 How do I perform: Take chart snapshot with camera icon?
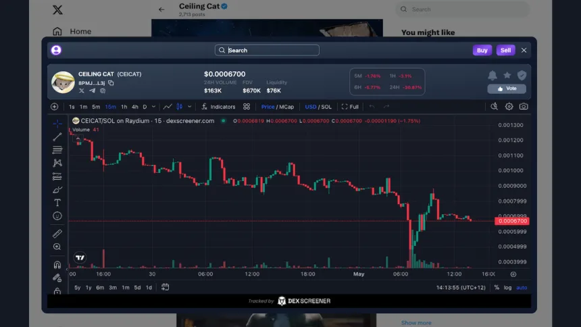click(x=524, y=107)
